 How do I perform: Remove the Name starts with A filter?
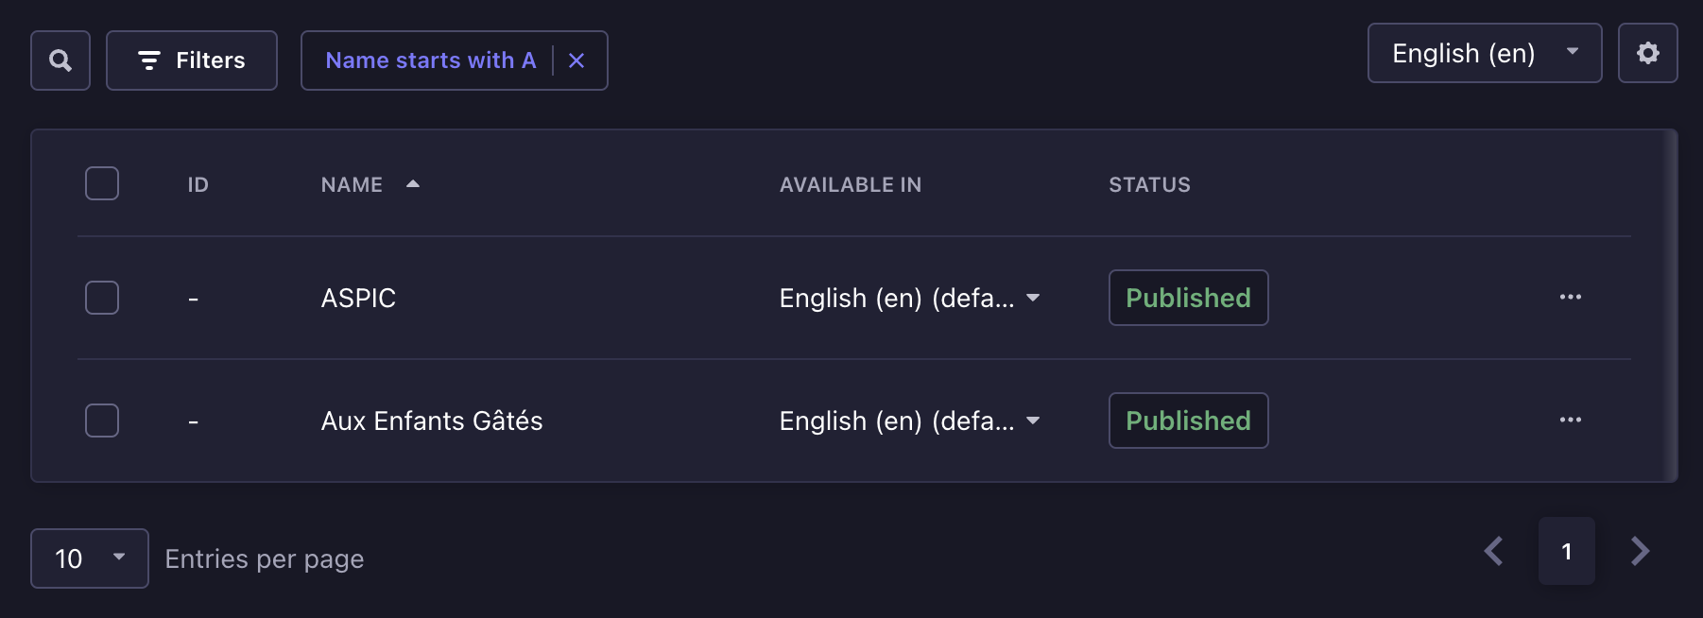[x=576, y=60]
